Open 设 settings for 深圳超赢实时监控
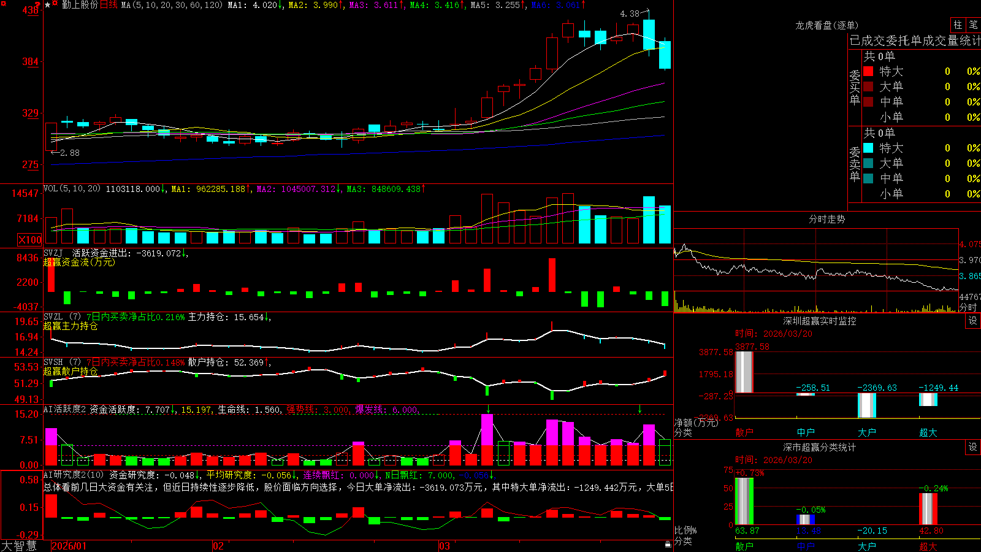 (x=973, y=321)
